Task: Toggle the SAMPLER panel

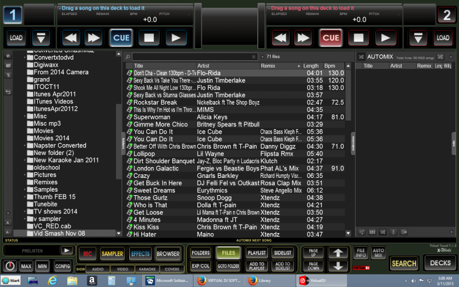Action: [112, 254]
